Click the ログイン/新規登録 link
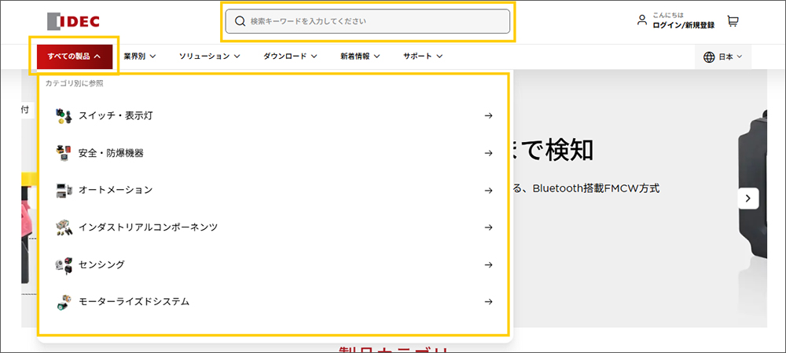The height and width of the screenshot is (353, 786). 683,25
